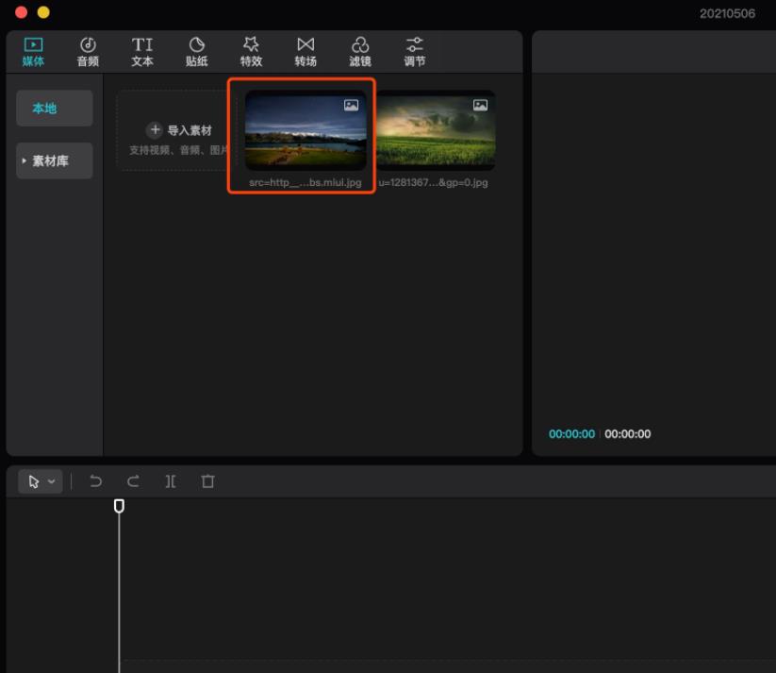Click the redo arrow in timeline toolbar
Viewport: 776px width, 673px height.
[x=133, y=481]
